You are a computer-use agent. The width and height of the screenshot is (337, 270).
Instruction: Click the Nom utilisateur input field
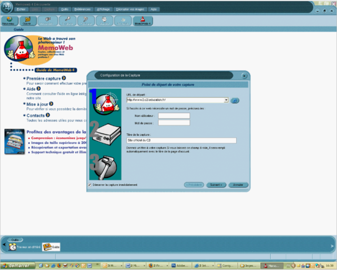pos(174,116)
